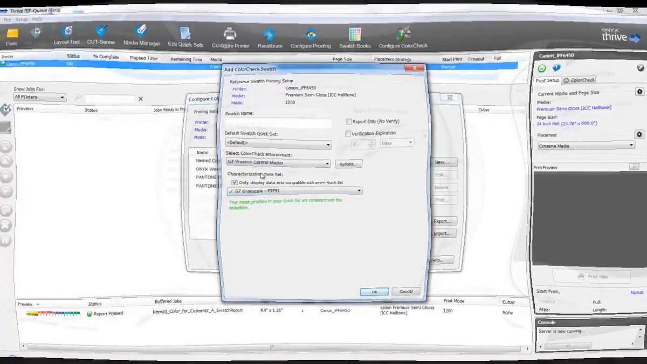Click the magnifier search icon
The image size is (647, 364).
pyautogui.click(x=78, y=98)
